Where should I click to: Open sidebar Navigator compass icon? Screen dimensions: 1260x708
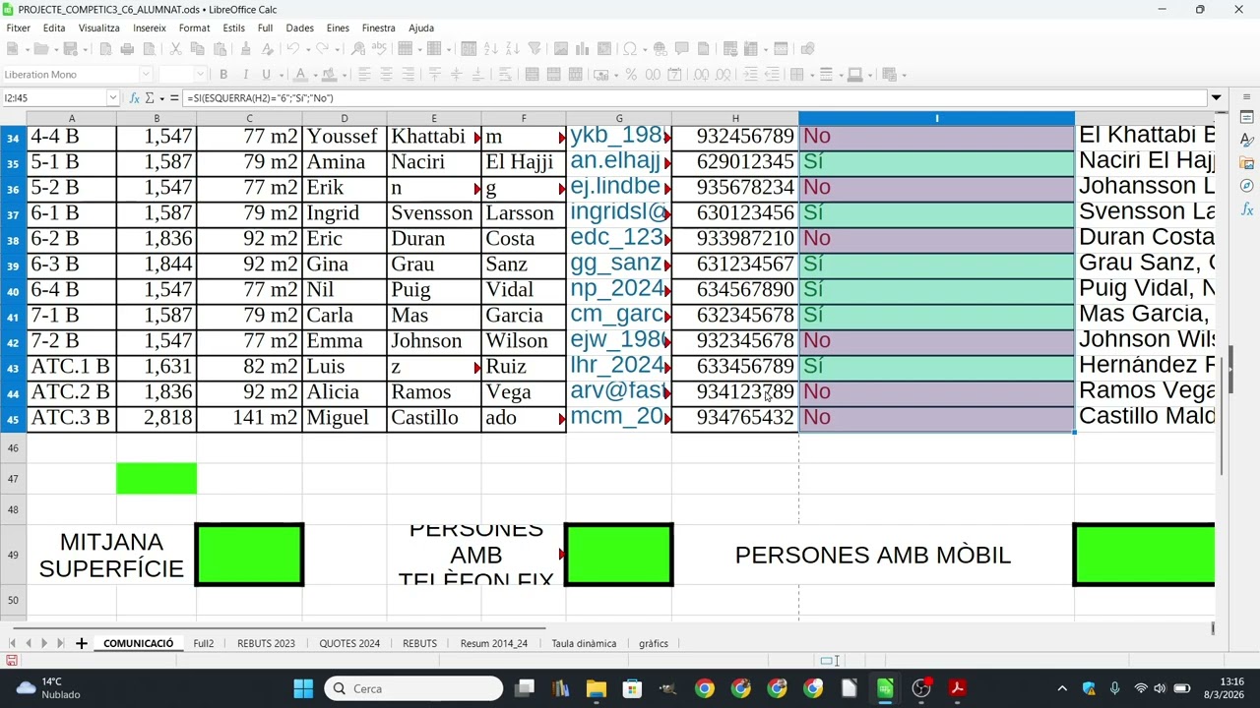(x=1247, y=186)
